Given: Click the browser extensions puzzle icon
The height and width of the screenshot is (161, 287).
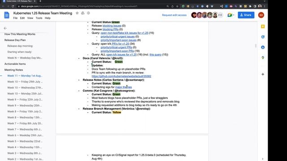Looking at the screenshot, I should (250, 6).
